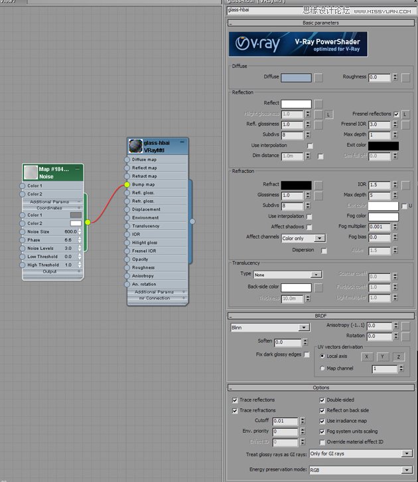Screen dimensions: 418x482
Task: Click the X axis button
Action: 367,356
